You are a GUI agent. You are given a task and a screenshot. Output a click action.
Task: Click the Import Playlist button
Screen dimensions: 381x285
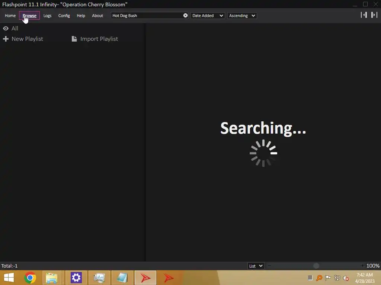(x=95, y=39)
